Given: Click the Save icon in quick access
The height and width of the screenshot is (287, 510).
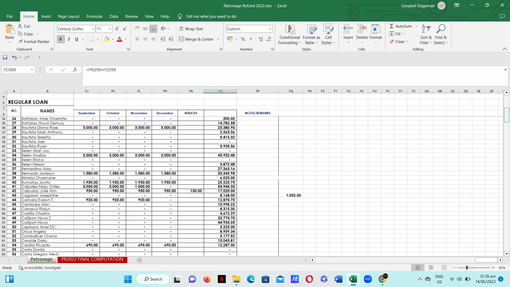Looking at the screenshot, I should click(5, 57).
